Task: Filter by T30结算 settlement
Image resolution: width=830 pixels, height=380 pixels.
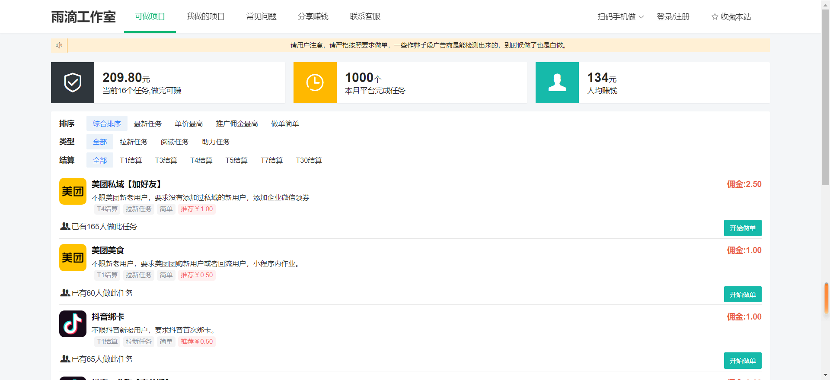Action: point(309,160)
